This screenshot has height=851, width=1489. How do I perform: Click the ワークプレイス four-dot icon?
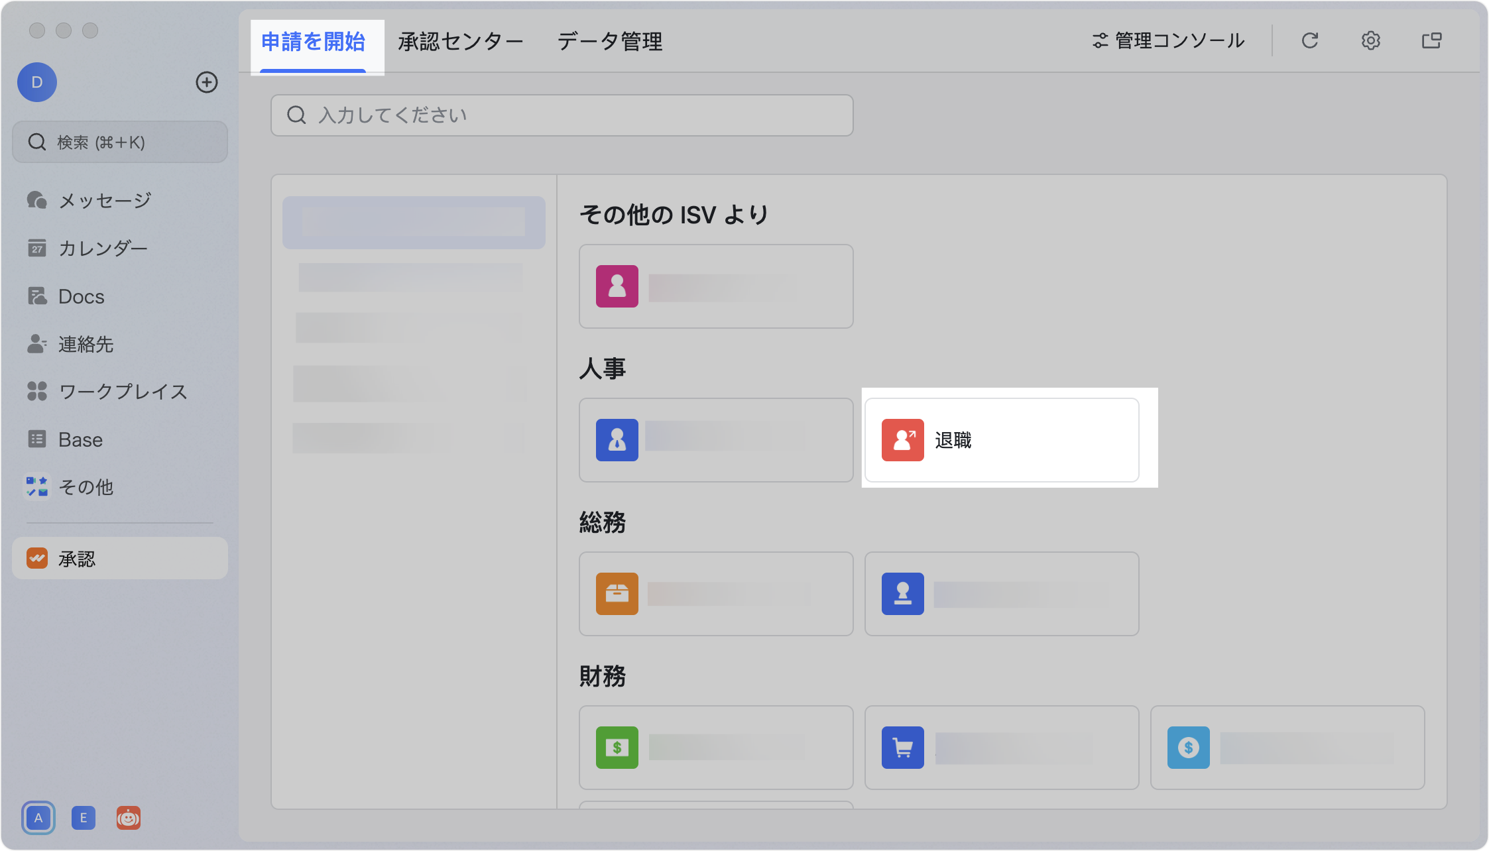click(x=37, y=391)
